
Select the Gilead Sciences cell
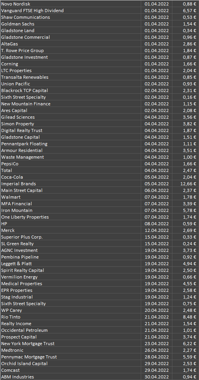pyautogui.click(x=71, y=117)
